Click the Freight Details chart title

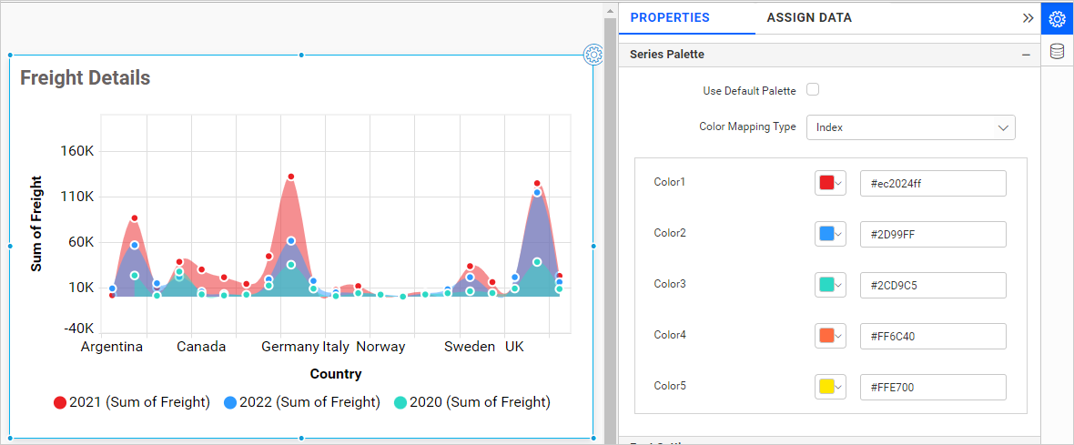86,78
